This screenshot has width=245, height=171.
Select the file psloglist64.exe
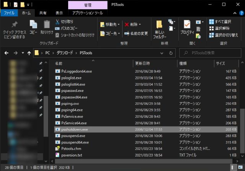(145, 84)
